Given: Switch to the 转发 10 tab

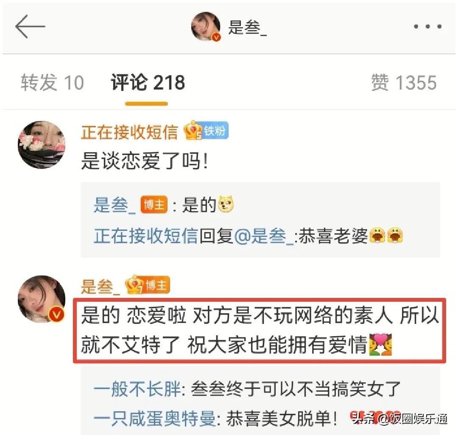Looking at the screenshot, I should [52, 82].
